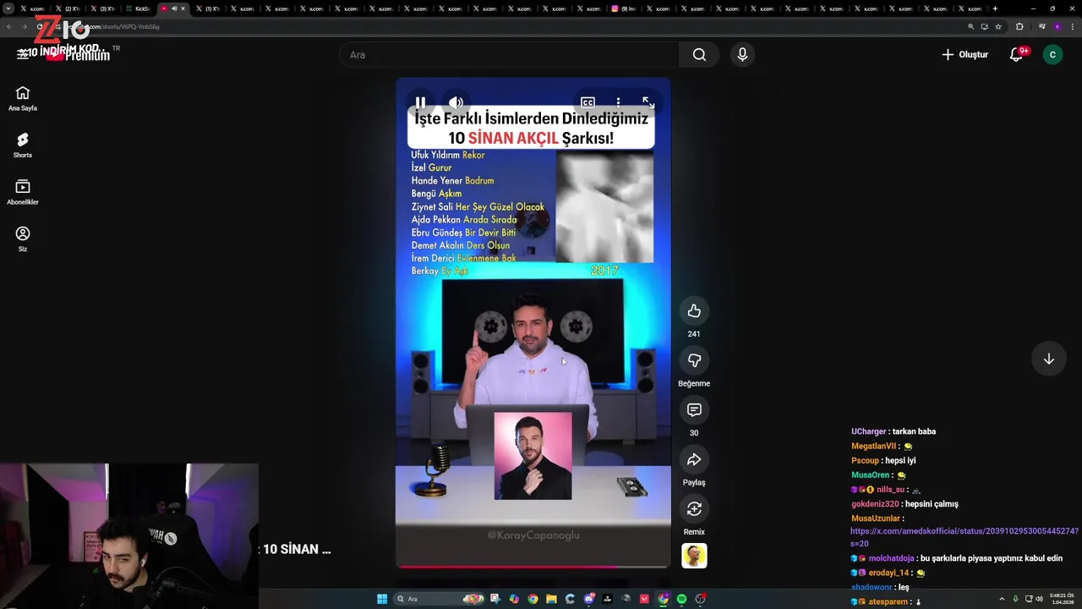Open the Windows Start menu
Viewport: 1082px width, 609px height.
382,599
